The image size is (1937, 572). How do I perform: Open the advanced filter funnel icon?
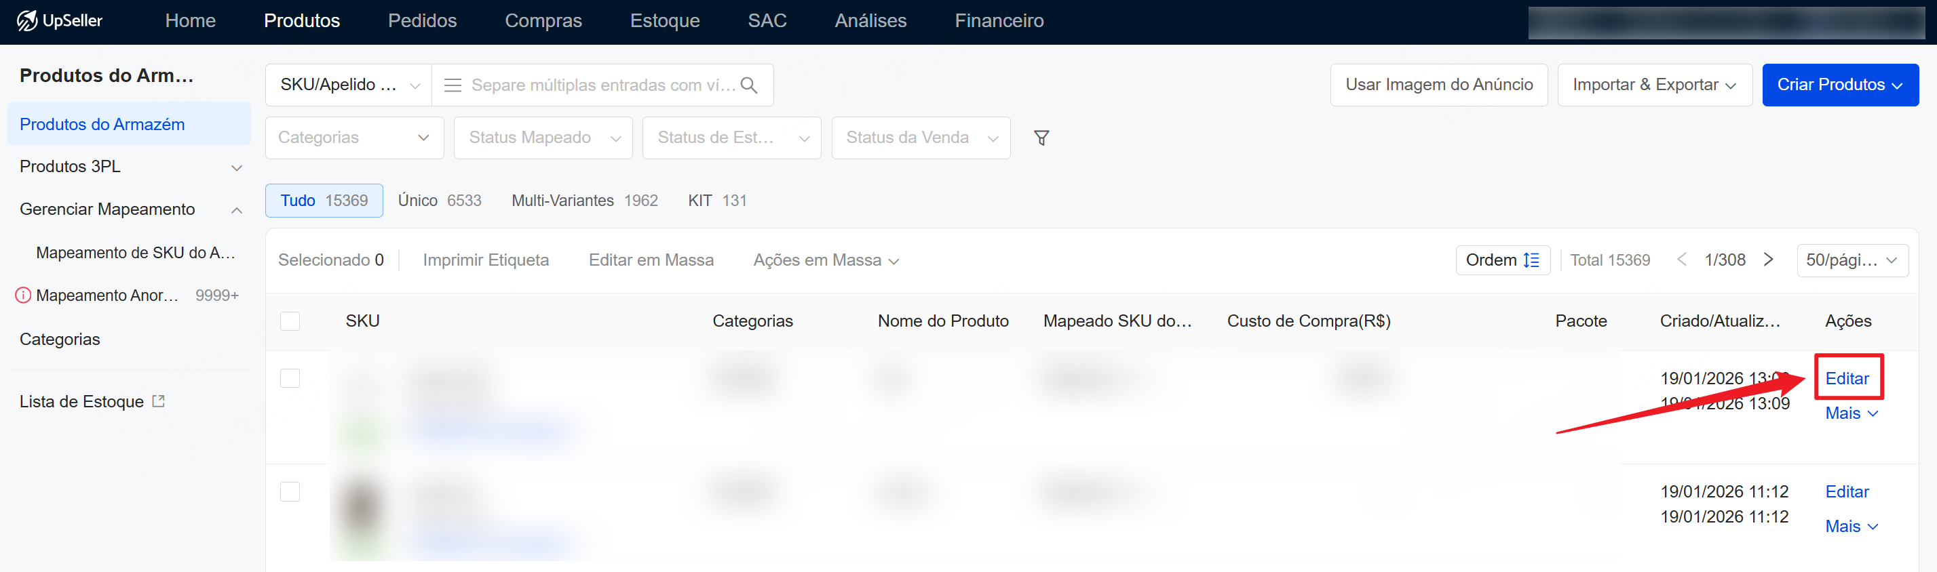(x=1041, y=138)
